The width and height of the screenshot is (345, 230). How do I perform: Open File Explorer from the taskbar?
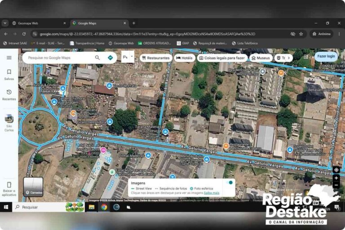[x=92, y=207]
